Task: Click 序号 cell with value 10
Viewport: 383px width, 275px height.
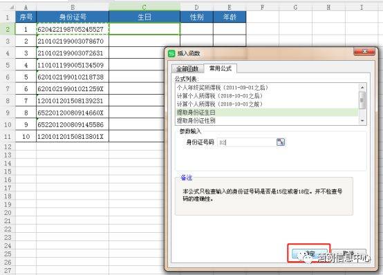Action: click(26, 136)
